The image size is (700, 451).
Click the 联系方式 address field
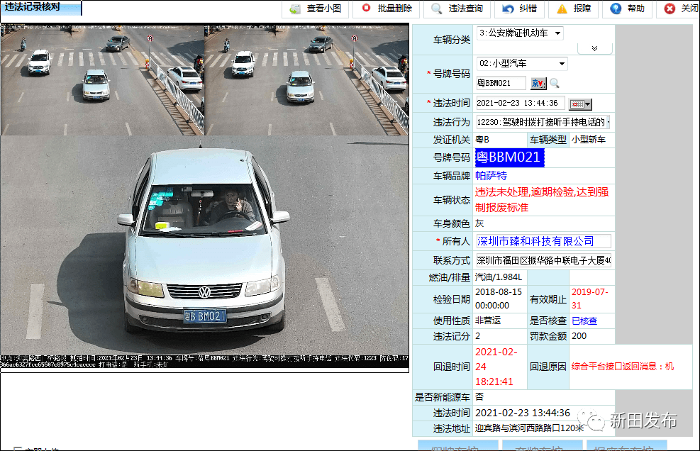[x=543, y=260]
